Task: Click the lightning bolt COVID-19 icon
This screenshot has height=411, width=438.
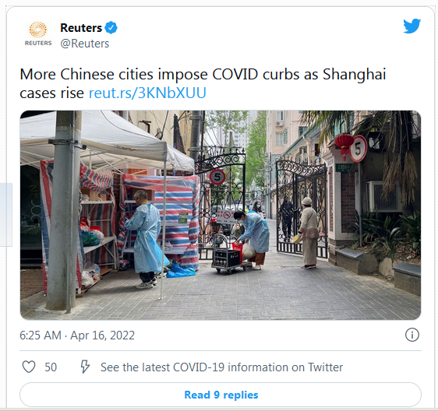Action: [85, 367]
